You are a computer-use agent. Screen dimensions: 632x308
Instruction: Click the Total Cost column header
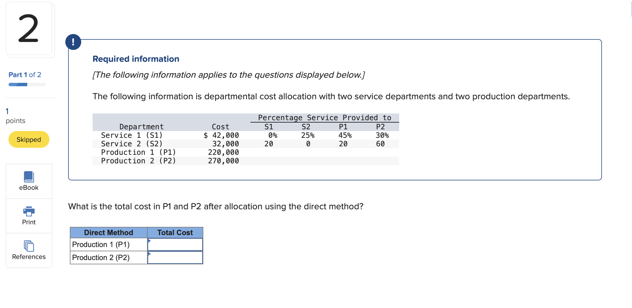point(175,233)
